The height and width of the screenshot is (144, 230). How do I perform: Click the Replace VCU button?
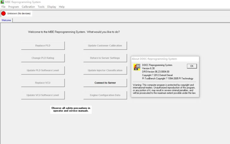point(43,83)
